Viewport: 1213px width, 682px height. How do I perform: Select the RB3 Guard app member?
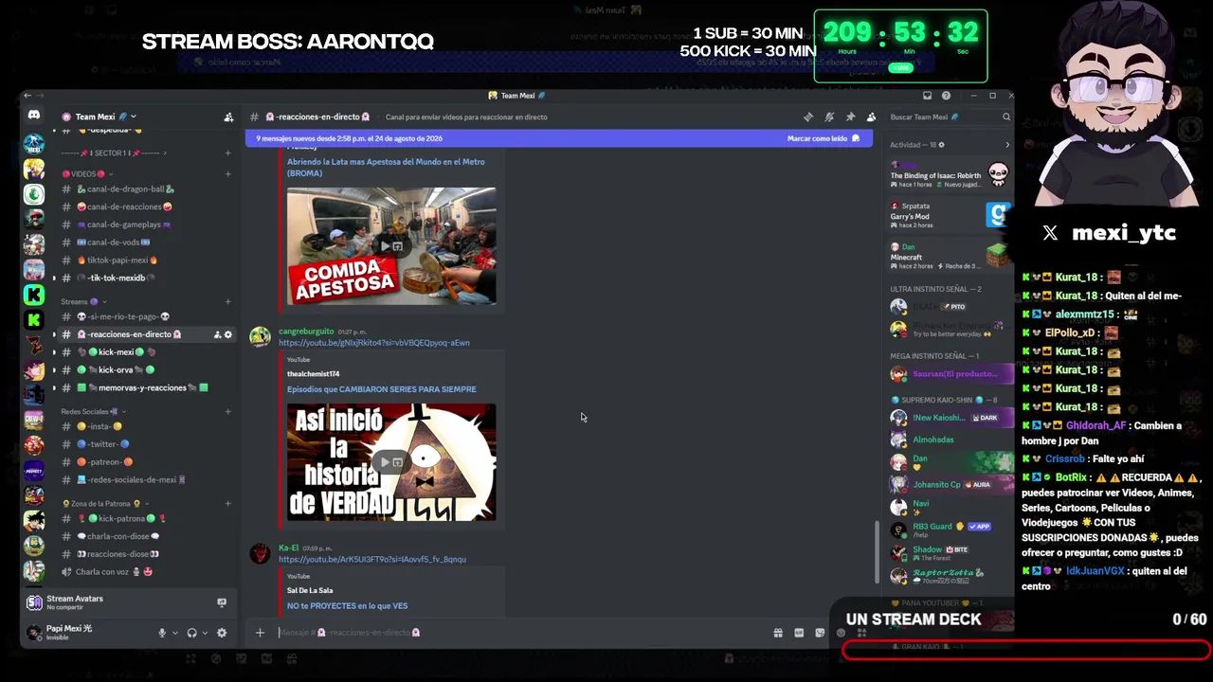949,529
